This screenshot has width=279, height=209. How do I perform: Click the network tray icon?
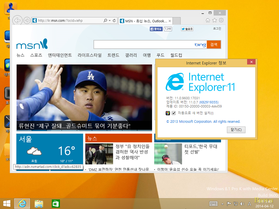click(235, 204)
